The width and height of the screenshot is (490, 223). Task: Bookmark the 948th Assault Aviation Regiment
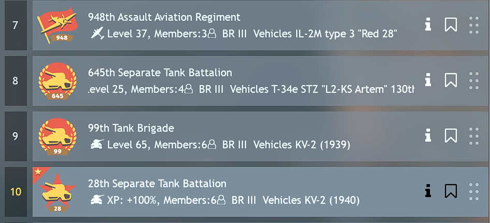click(x=451, y=24)
